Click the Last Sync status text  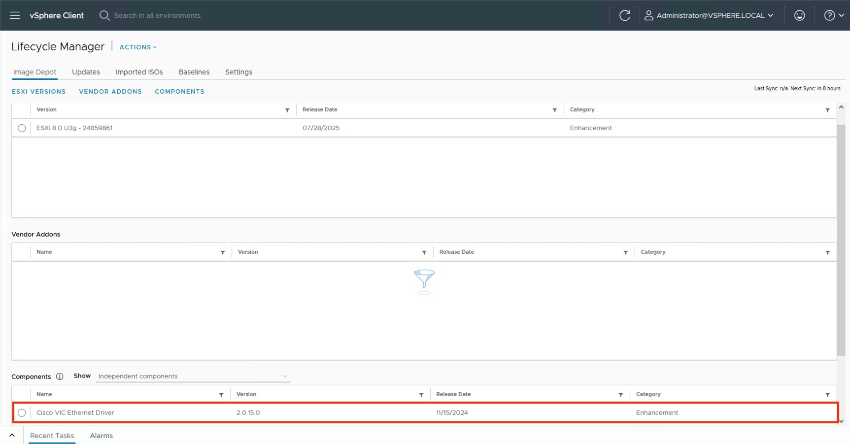pos(797,89)
